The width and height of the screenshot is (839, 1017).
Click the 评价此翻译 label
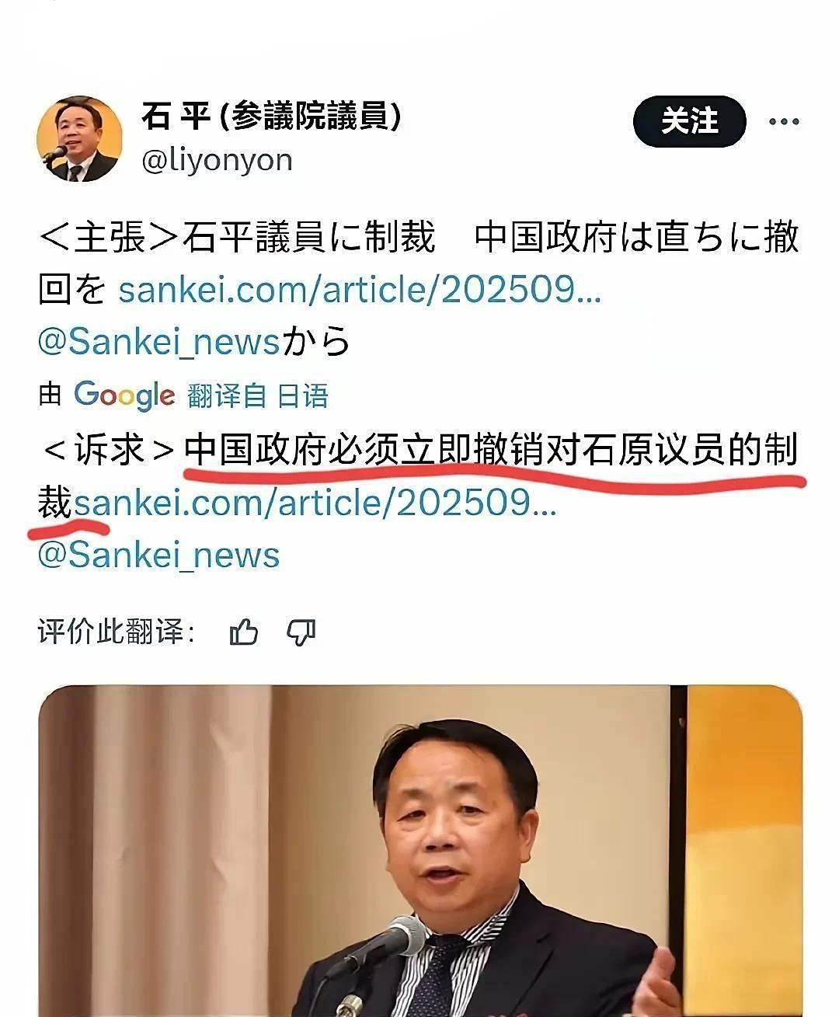[x=115, y=632]
